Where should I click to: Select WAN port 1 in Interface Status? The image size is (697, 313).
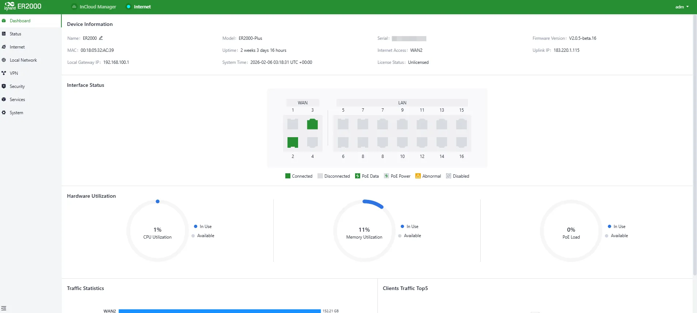pyautogui.click(x=293, y=124)
